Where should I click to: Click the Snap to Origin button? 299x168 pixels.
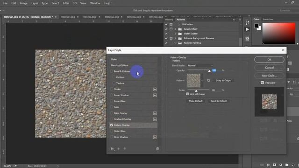pos(223,81)
